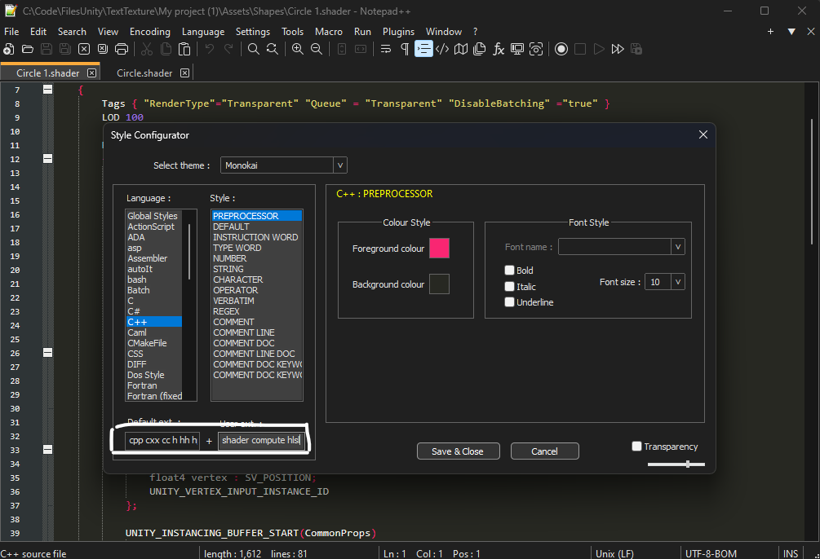Viewport: 820px width, 559px height.
Task: Click the Open file toolbar icon
Action: coord(28,49)
